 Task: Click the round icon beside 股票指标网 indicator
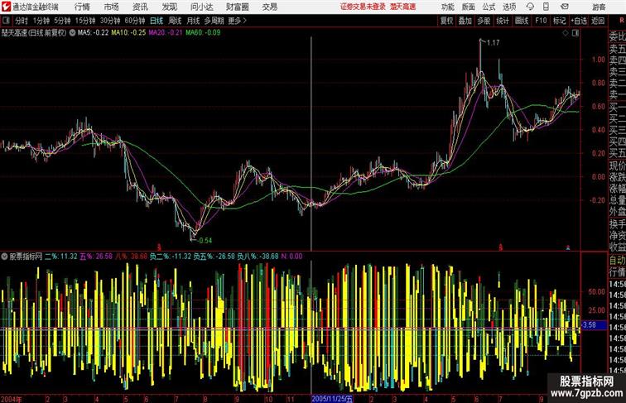[x=4, y=257]
